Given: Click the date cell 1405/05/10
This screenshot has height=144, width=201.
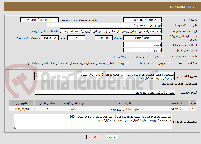Looking at the screenshot, I should click(21, 109).
